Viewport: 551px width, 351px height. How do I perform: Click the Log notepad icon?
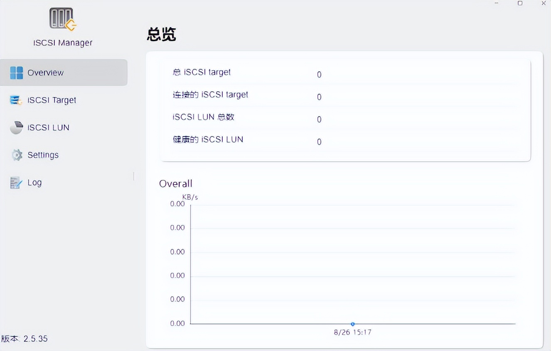16,183
